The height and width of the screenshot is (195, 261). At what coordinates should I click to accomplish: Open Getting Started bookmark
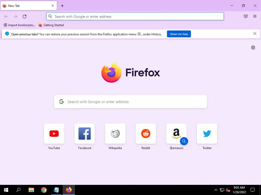(x=51, y=25)
